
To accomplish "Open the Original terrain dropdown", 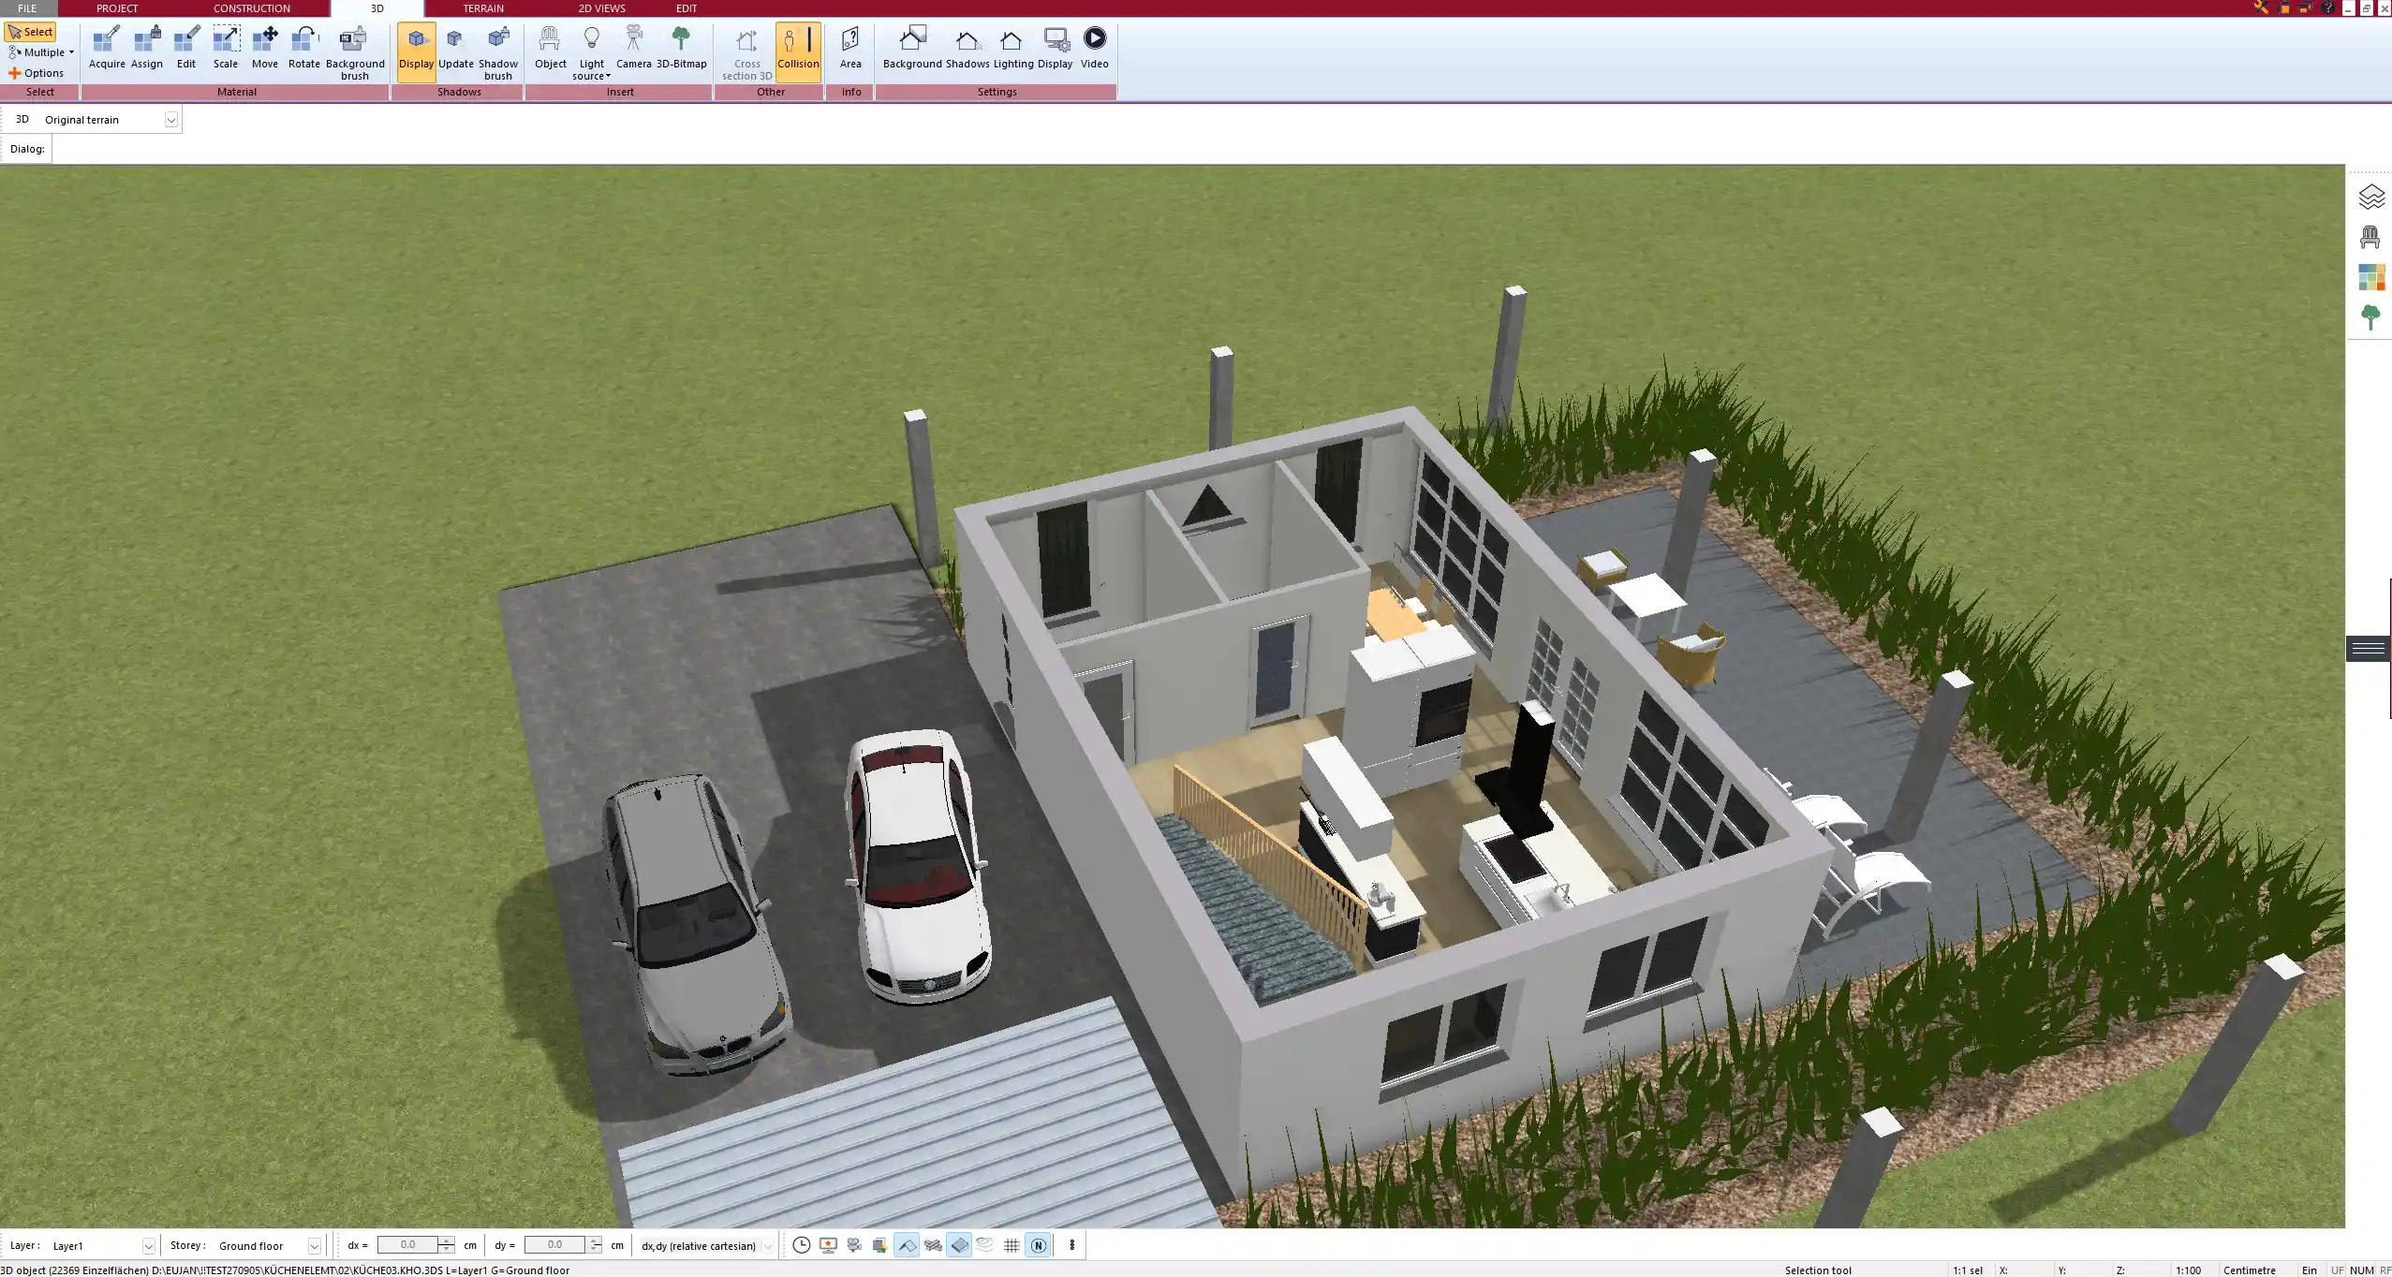I will point(171,120).
